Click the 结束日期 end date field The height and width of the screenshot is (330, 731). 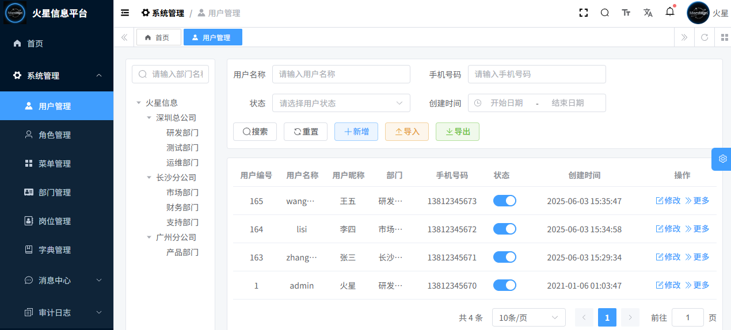[568, 103]
